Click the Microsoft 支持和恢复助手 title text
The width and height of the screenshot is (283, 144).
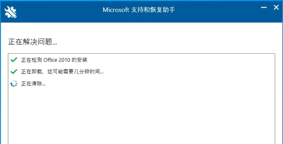[139, 10]
